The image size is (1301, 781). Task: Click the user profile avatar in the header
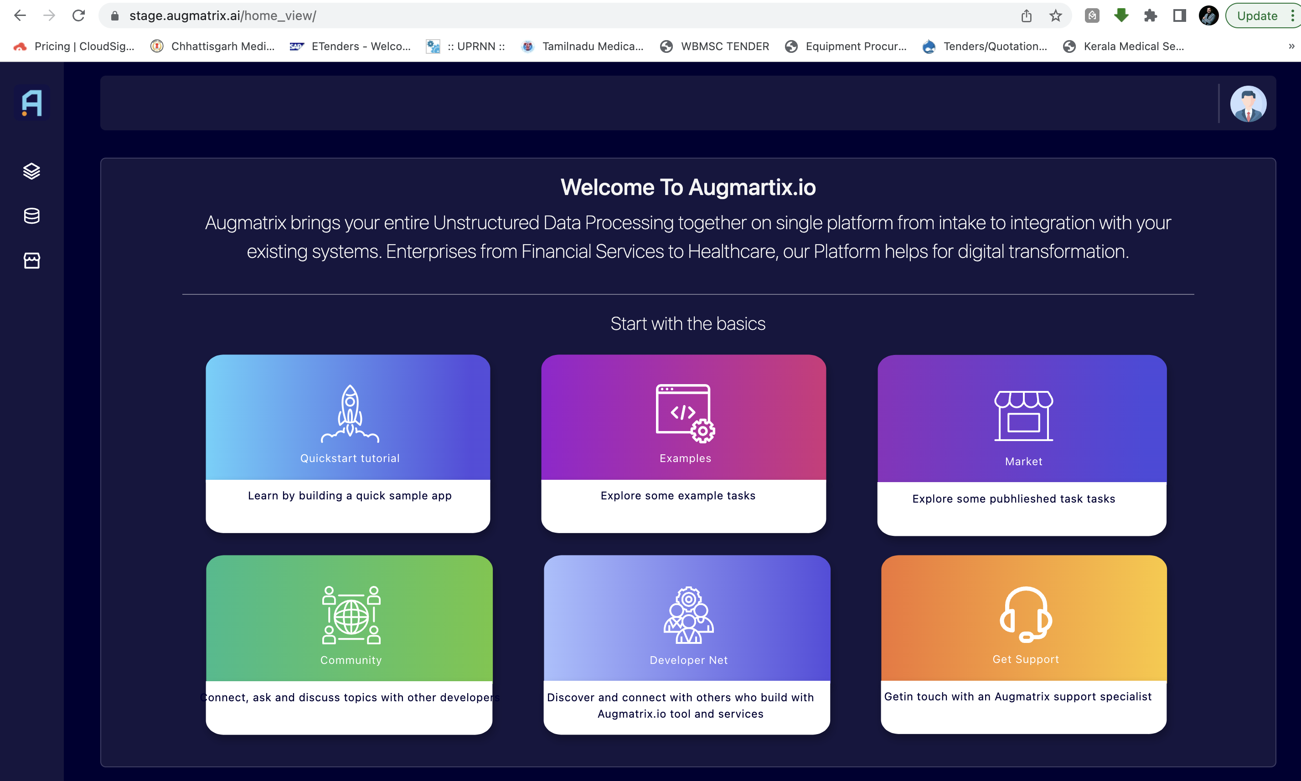(1249, 104)
